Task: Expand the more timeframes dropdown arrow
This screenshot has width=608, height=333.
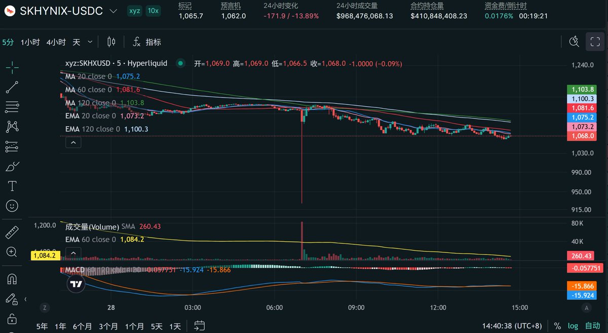Action: [90, 42]
